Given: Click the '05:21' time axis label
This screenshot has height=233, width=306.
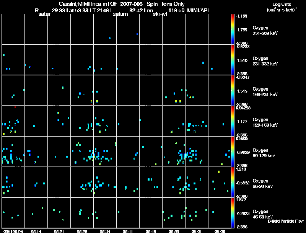Looking at the screenshot, I should pyautogui.click(x=59, y=231).
